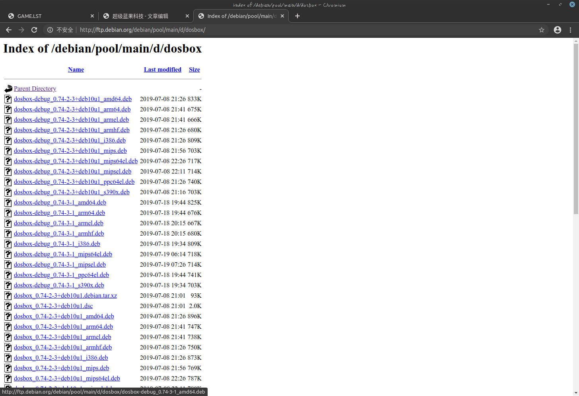Screen dimensions: 579x396
Task: Click the scrollbar down arrow
Action: click(576, 393)
